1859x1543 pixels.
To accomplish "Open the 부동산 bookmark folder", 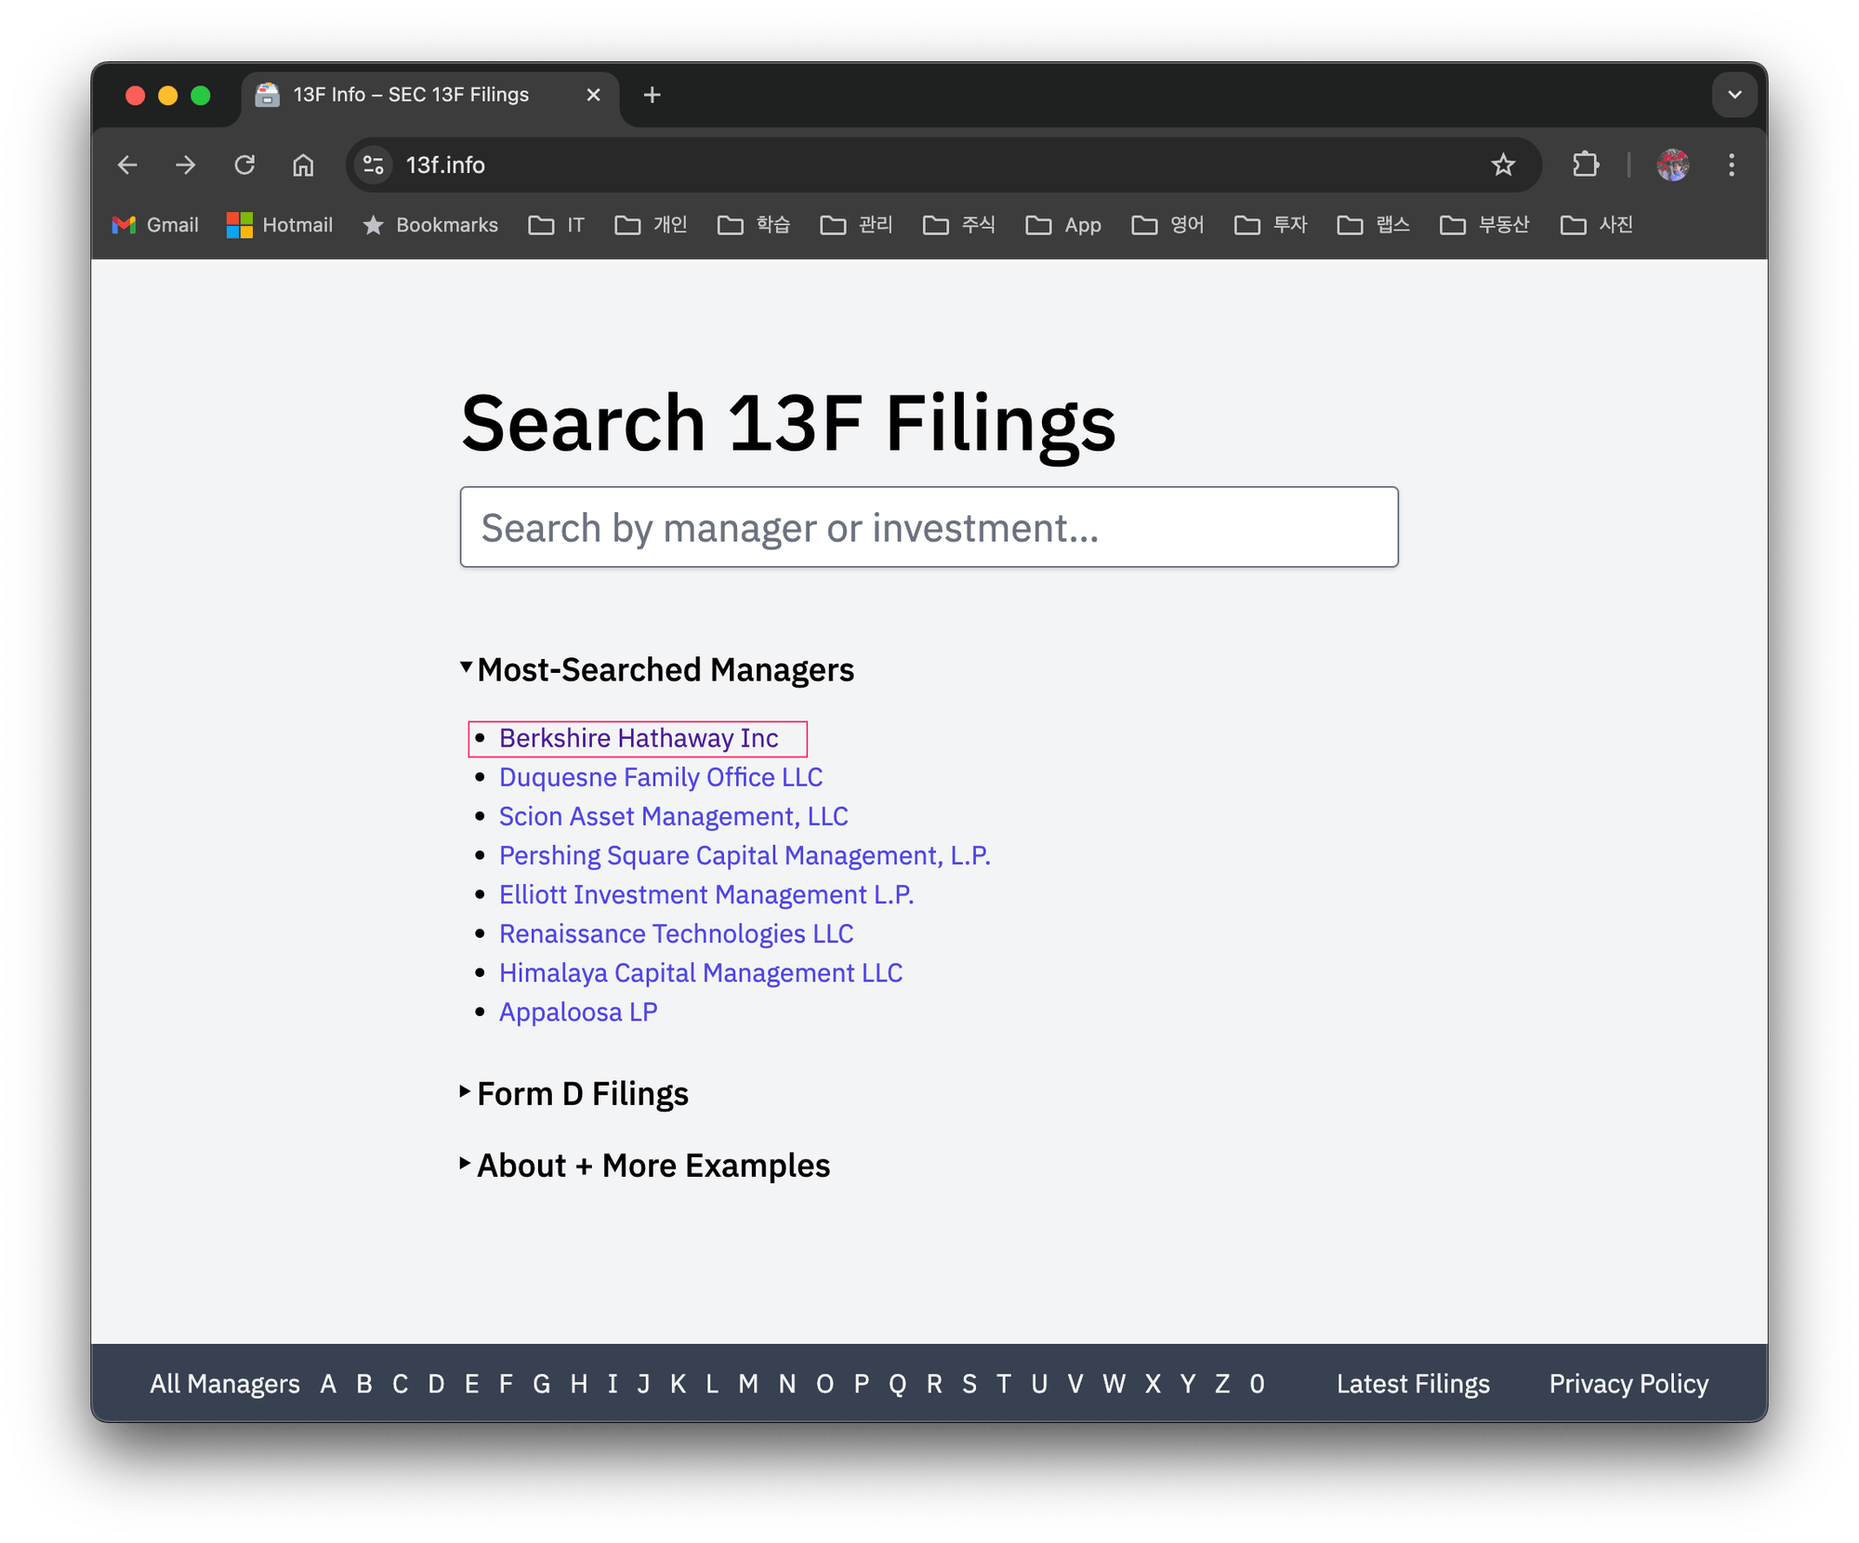I will point(1484,225).
